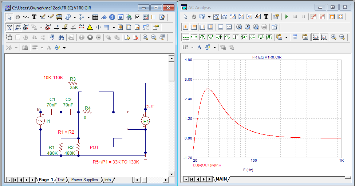The width and height of the screenshot is (355, 186).
Task: Open clipboard copy dropdown in AC Analysis toolbar
Action: [x=286, y=37]
